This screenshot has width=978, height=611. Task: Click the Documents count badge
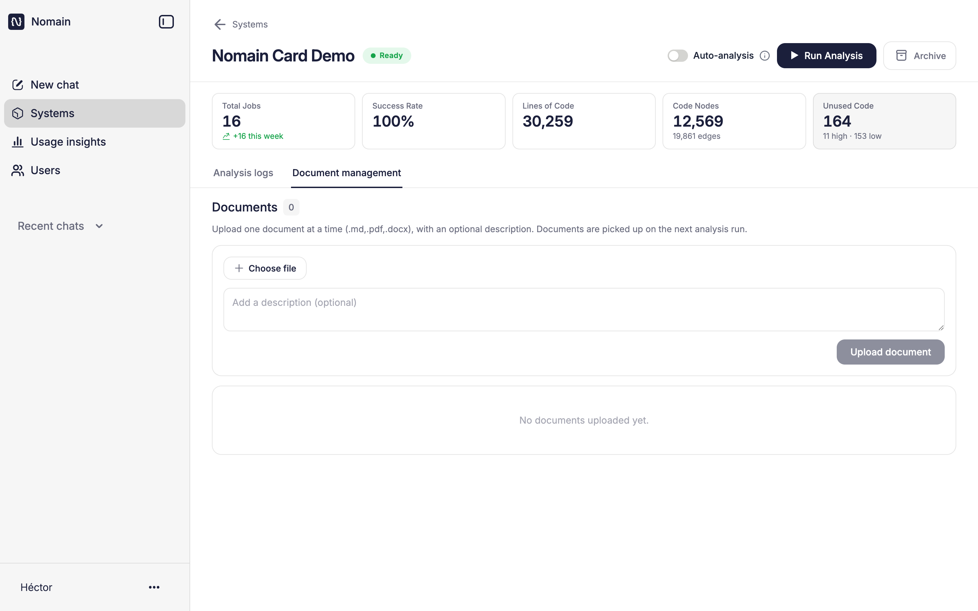[291, 207]
